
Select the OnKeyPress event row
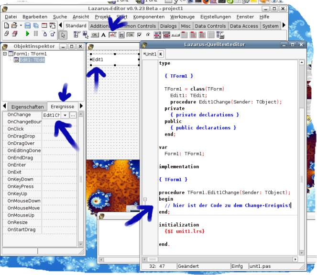click(40, 186)
